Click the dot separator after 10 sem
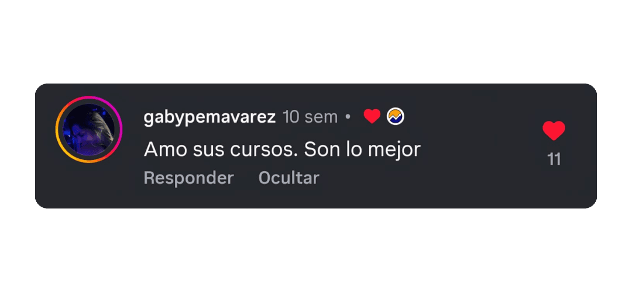 [348, 117]
